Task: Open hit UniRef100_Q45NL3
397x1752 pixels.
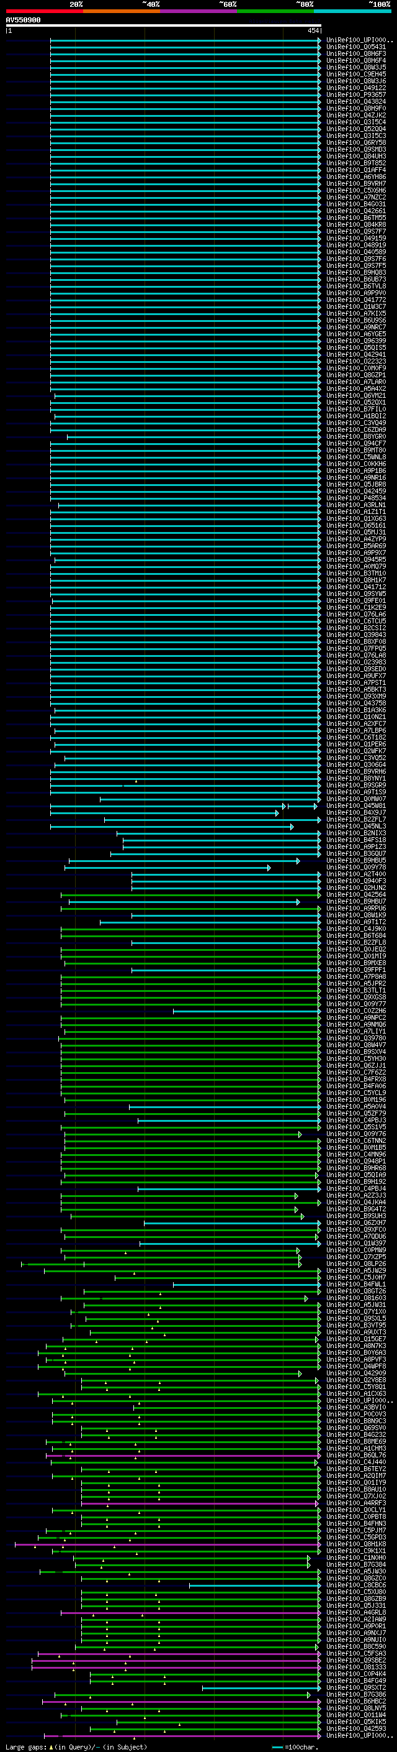Action: tap(356, 827)
